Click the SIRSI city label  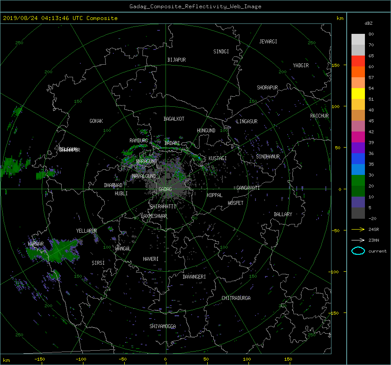(x=98, y=263)
